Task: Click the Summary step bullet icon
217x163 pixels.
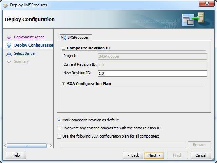Action: [9, 61]
